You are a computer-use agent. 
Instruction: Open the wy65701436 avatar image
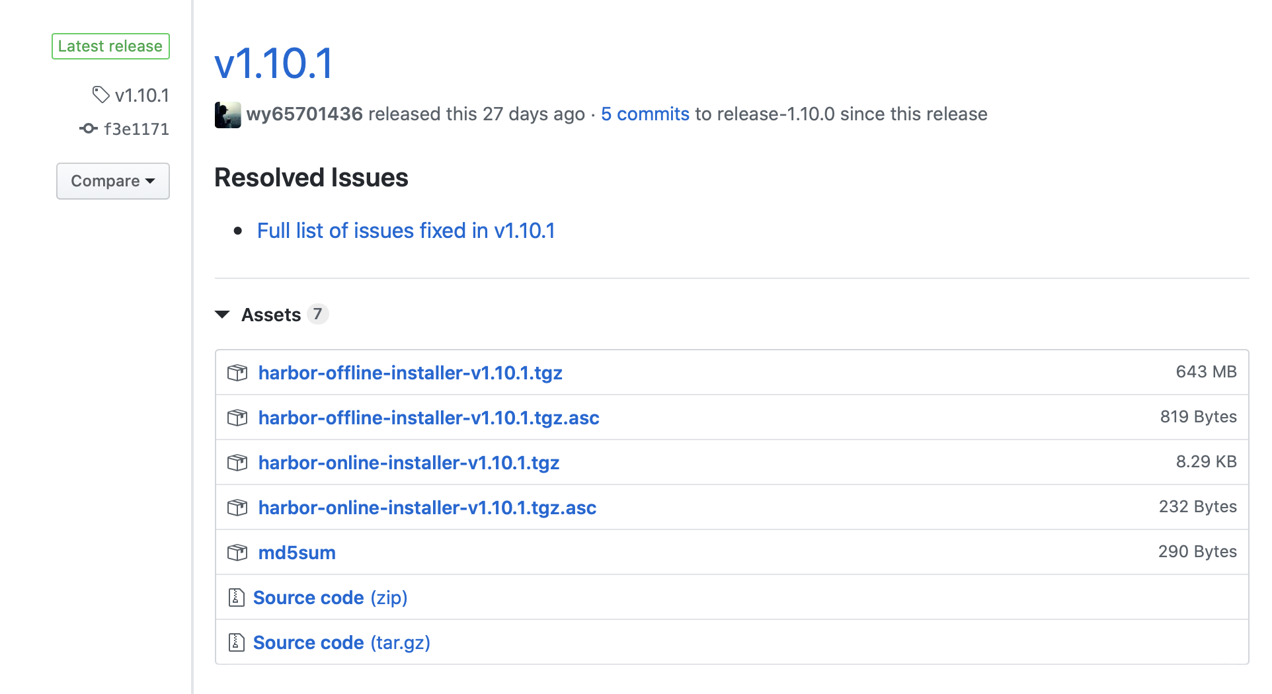pos(228,115)
